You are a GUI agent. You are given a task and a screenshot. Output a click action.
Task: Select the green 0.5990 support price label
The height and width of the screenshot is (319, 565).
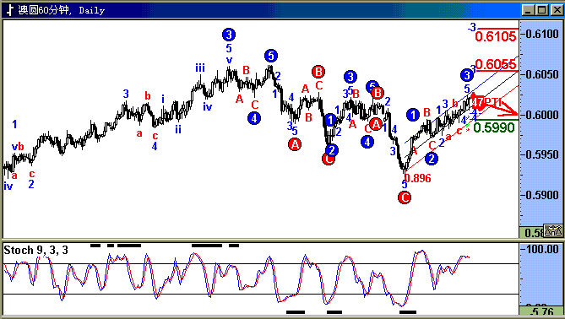click(x=494, y=127)
